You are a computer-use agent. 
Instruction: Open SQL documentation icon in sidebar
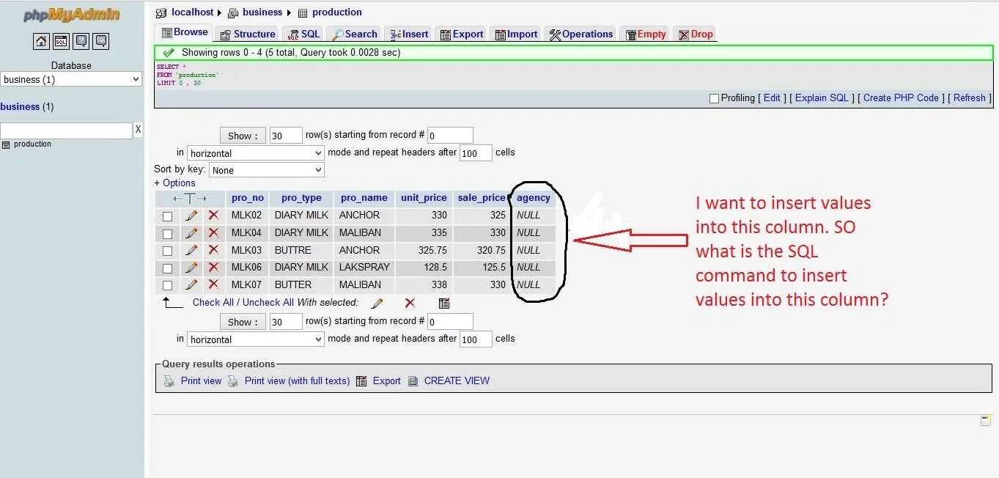[x=102, y=41]
